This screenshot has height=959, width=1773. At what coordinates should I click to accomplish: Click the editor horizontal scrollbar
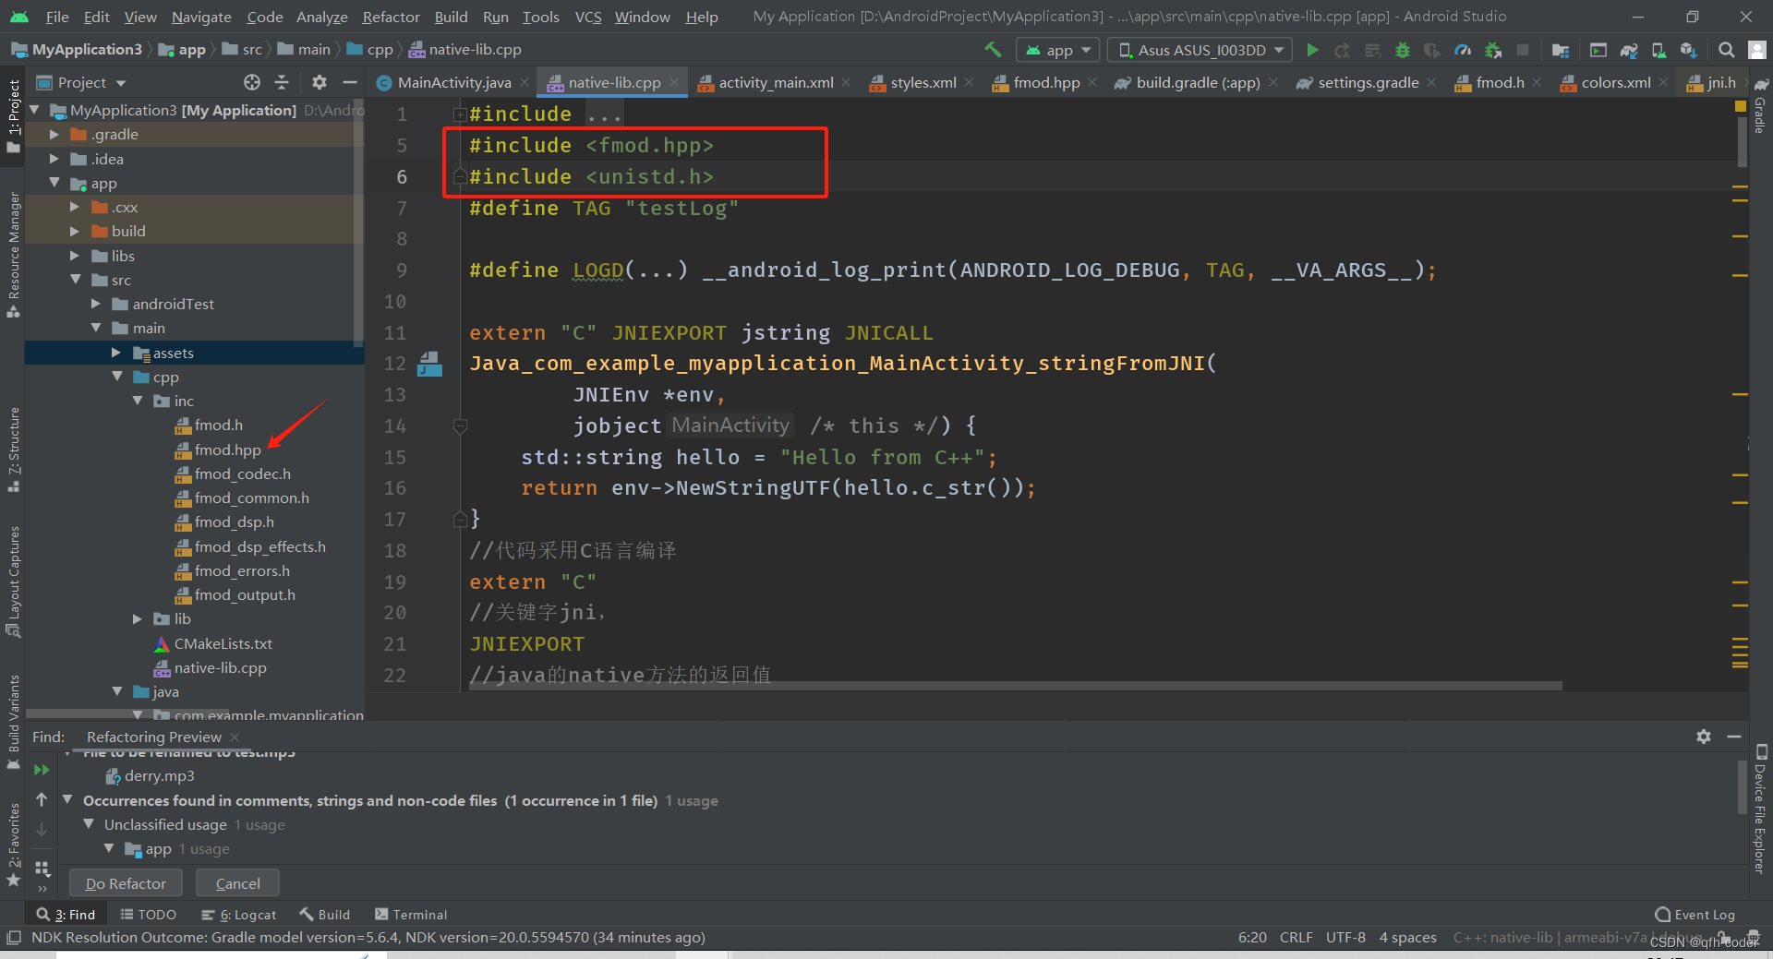pos(1016,686)
